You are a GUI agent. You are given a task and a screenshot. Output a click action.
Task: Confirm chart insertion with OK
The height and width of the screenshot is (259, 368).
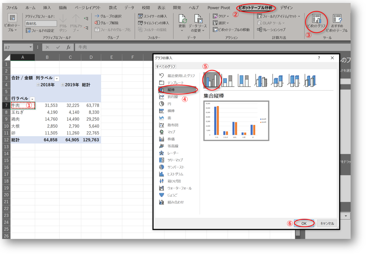pyautogui.click(x=304, y=223)
